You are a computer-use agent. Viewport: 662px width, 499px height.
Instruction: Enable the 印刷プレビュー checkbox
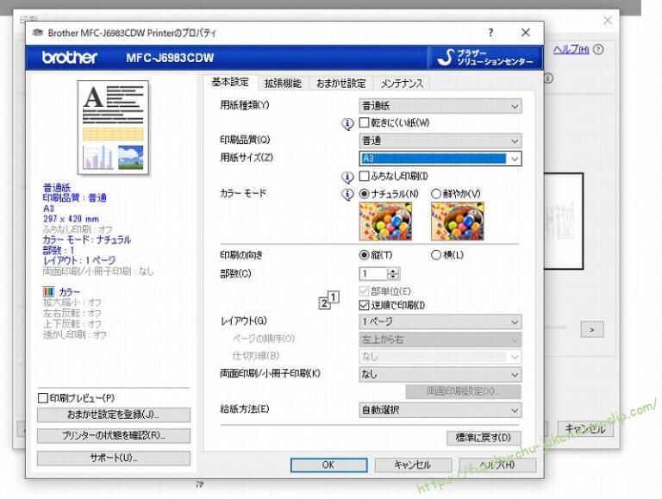[x=43, y=398]
